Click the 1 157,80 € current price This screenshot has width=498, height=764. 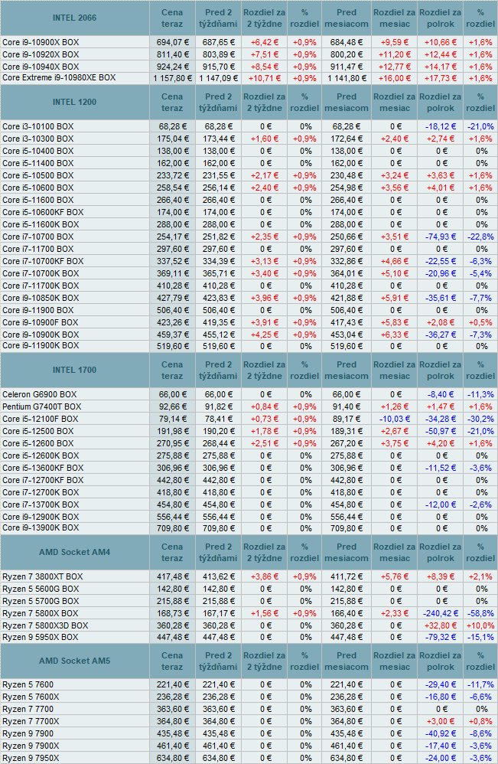(172, 78)
